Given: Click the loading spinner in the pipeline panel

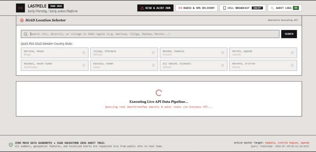Looking at the screenshot, I should point(159,93).
